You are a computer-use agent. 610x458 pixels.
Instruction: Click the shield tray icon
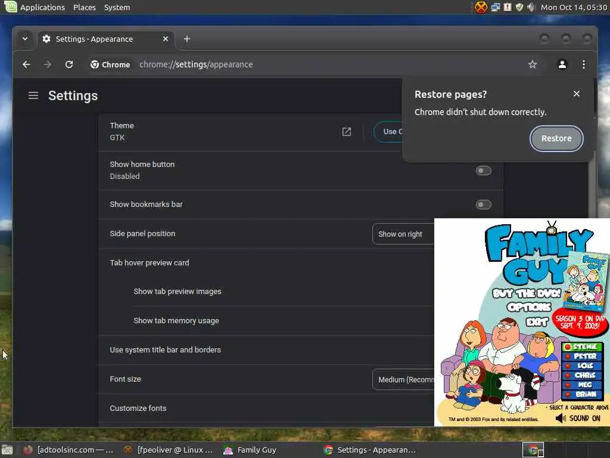point(519,7)
